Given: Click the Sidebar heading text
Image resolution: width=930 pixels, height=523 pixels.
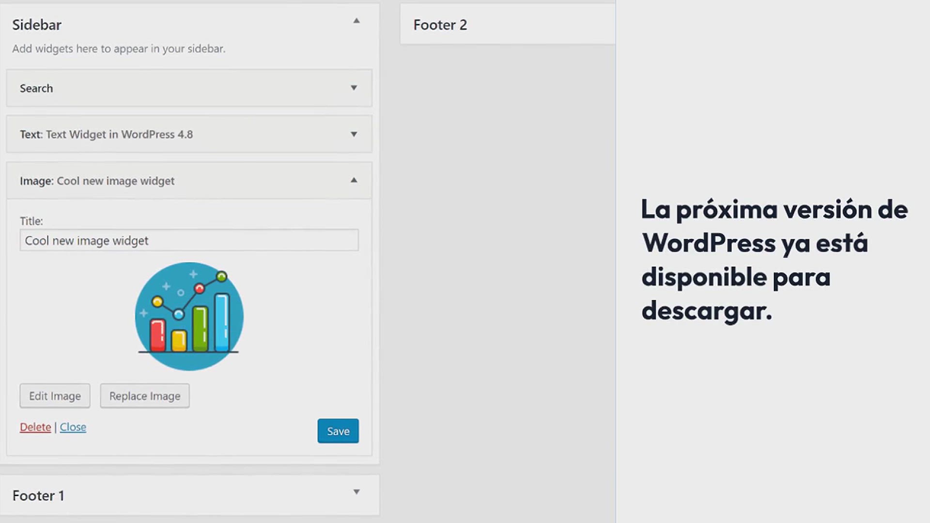Looking at the screenshot, I should click(37, 25).
